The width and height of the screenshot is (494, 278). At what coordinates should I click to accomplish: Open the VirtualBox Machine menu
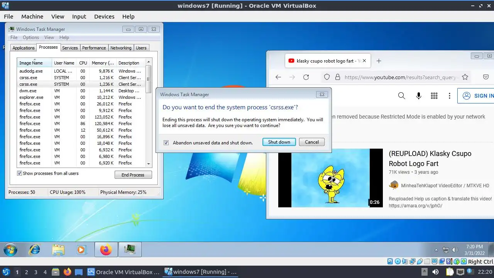click(x=32, y=17)
